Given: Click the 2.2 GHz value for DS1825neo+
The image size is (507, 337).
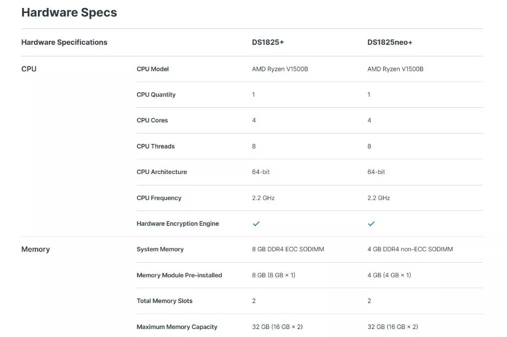Looking at the screenshot, I should 379,198.
